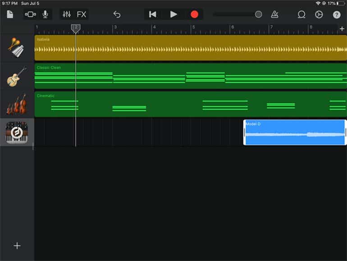Select the Isabela drummer region

pos(191,48)
